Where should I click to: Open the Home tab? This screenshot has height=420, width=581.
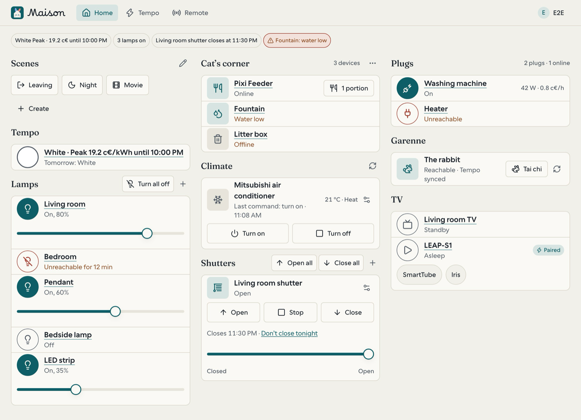tap(97, 13)
